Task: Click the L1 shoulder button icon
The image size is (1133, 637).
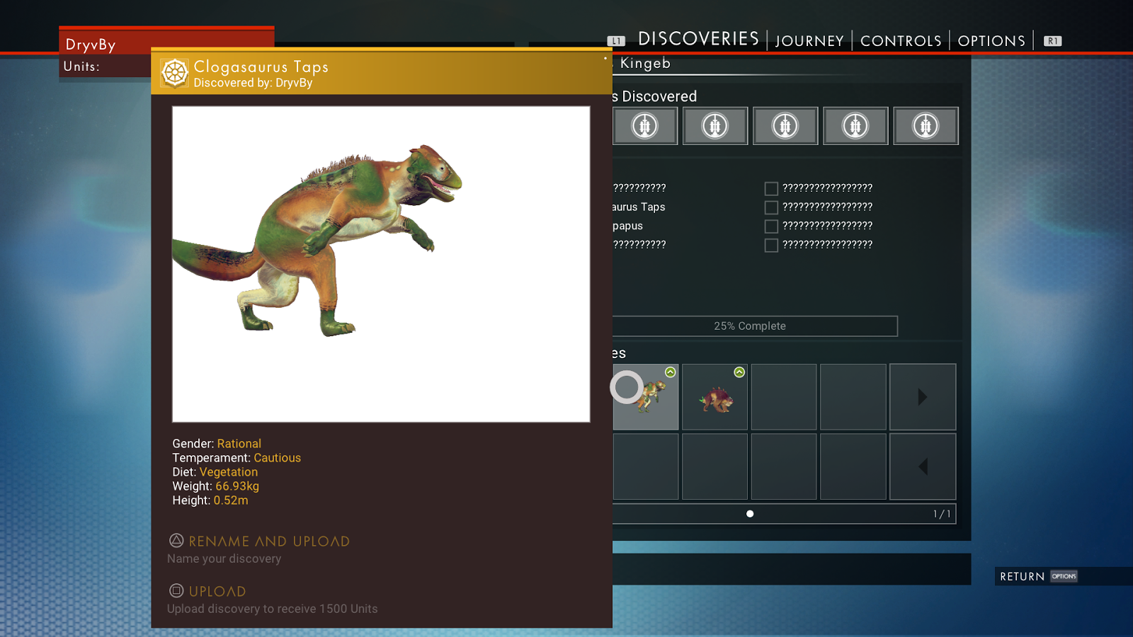Action: coord(616,41)
